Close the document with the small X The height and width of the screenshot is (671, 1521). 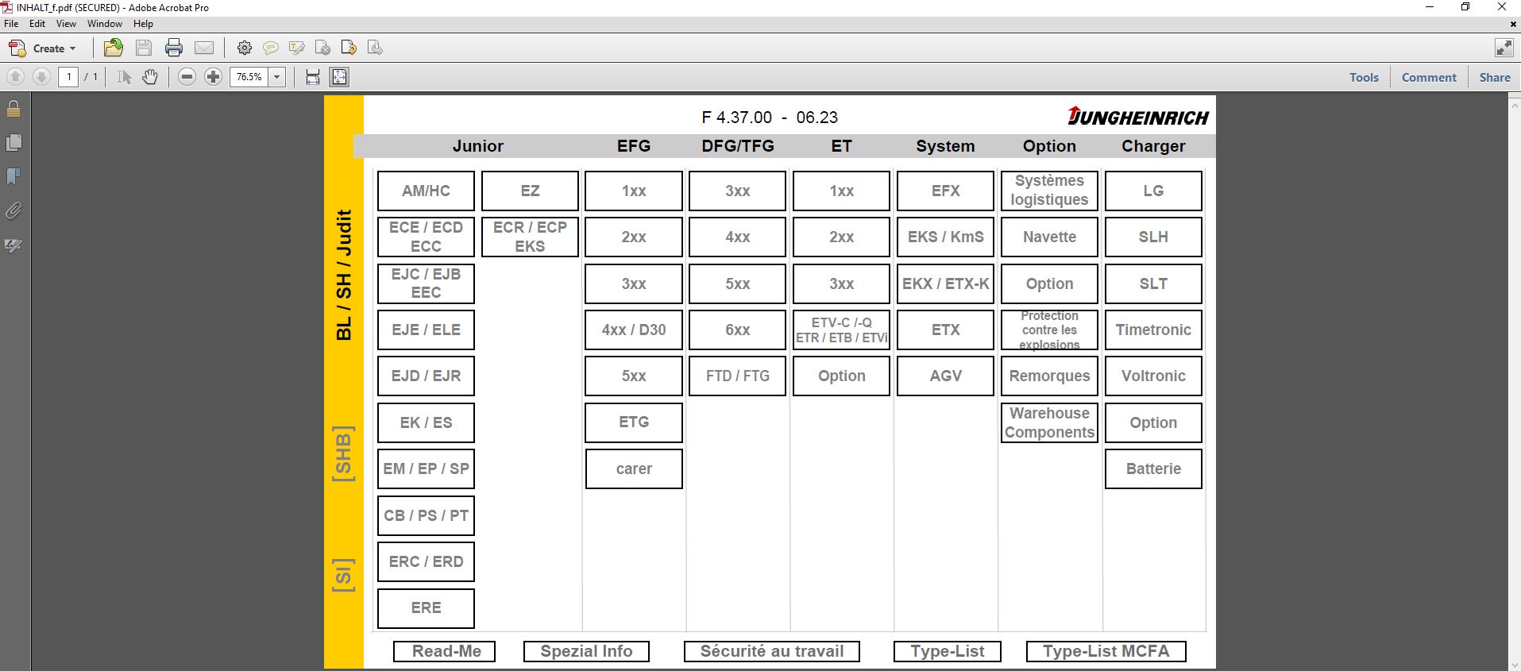[1512, 25]
